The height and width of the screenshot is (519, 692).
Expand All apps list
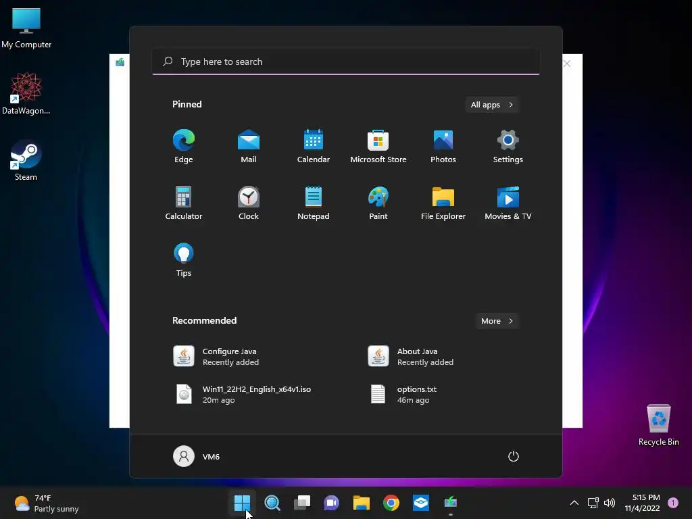[x=492, y=105]
